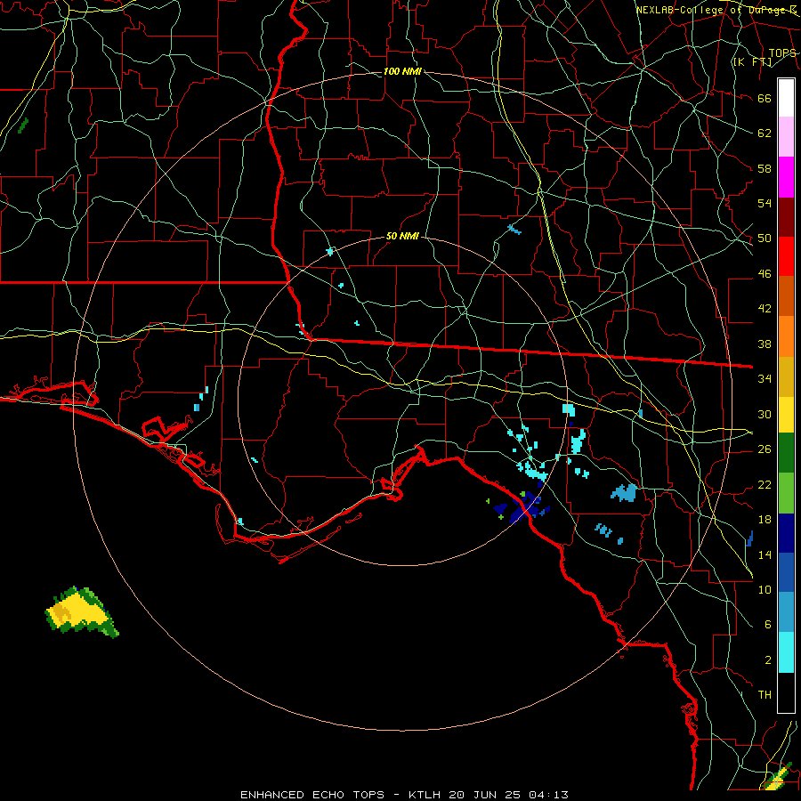Click legend value "38"
Viewport: 801px width, 801px height.
click(x=765, y=344)
